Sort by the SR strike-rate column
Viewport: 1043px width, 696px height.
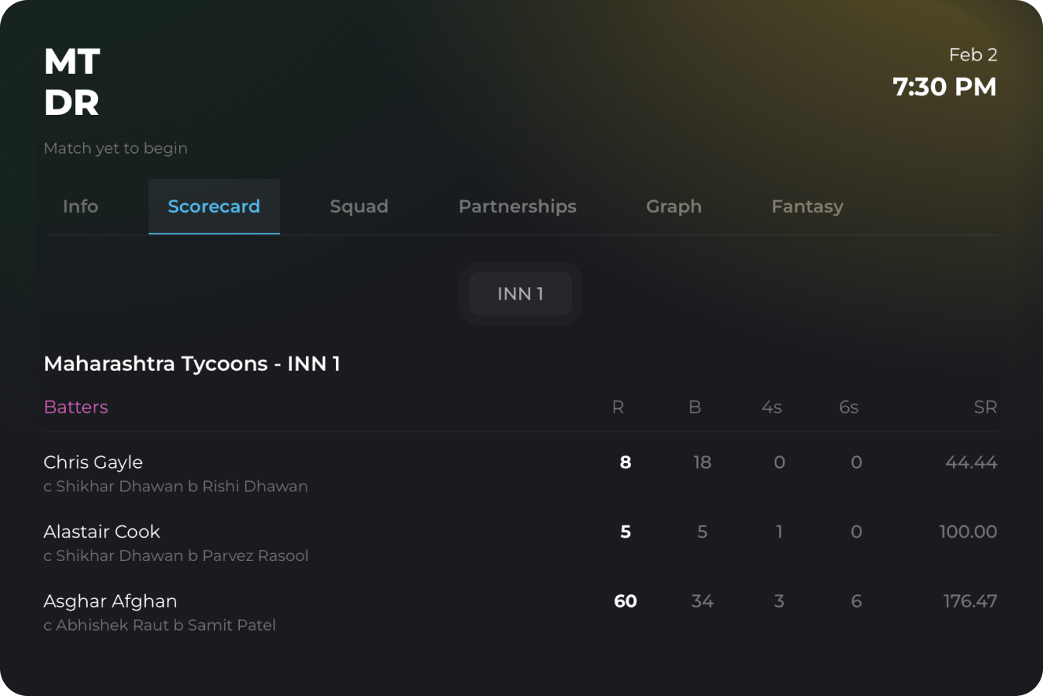click(x=986, y=407)
